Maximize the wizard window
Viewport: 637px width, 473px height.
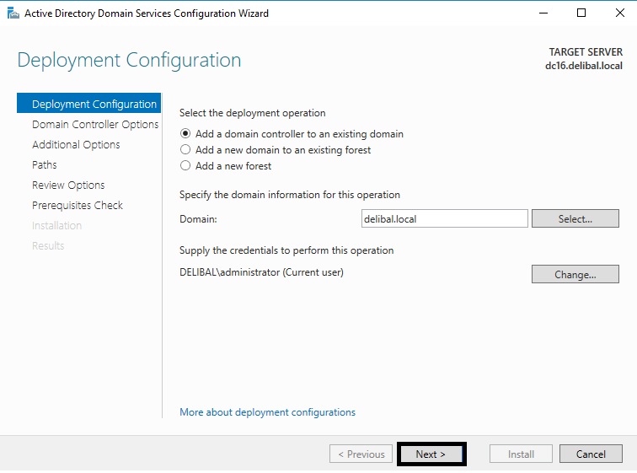click(x=581, y=13)
